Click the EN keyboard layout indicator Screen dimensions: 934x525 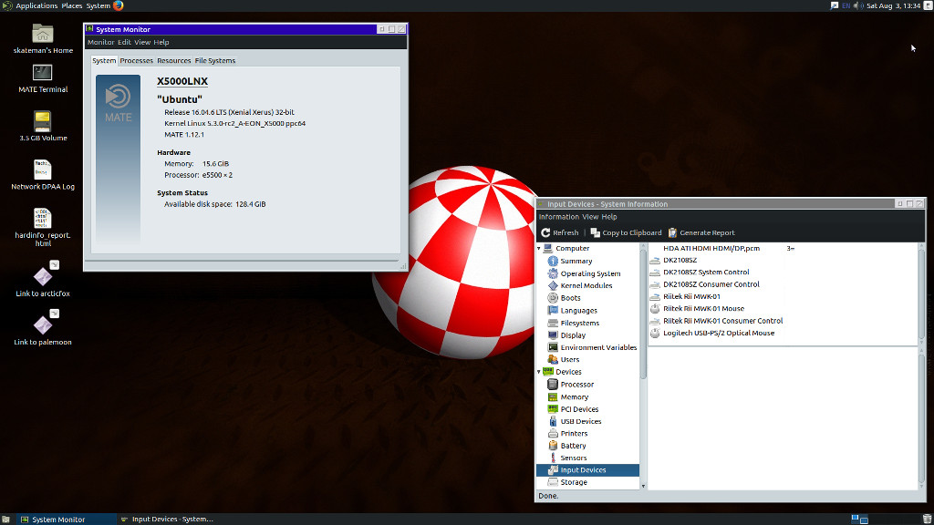(x=846, y=6)
